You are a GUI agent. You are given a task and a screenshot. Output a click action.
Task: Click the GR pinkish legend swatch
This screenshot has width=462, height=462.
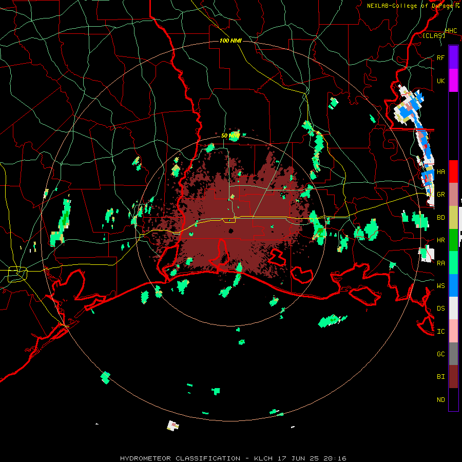[453, 195]
